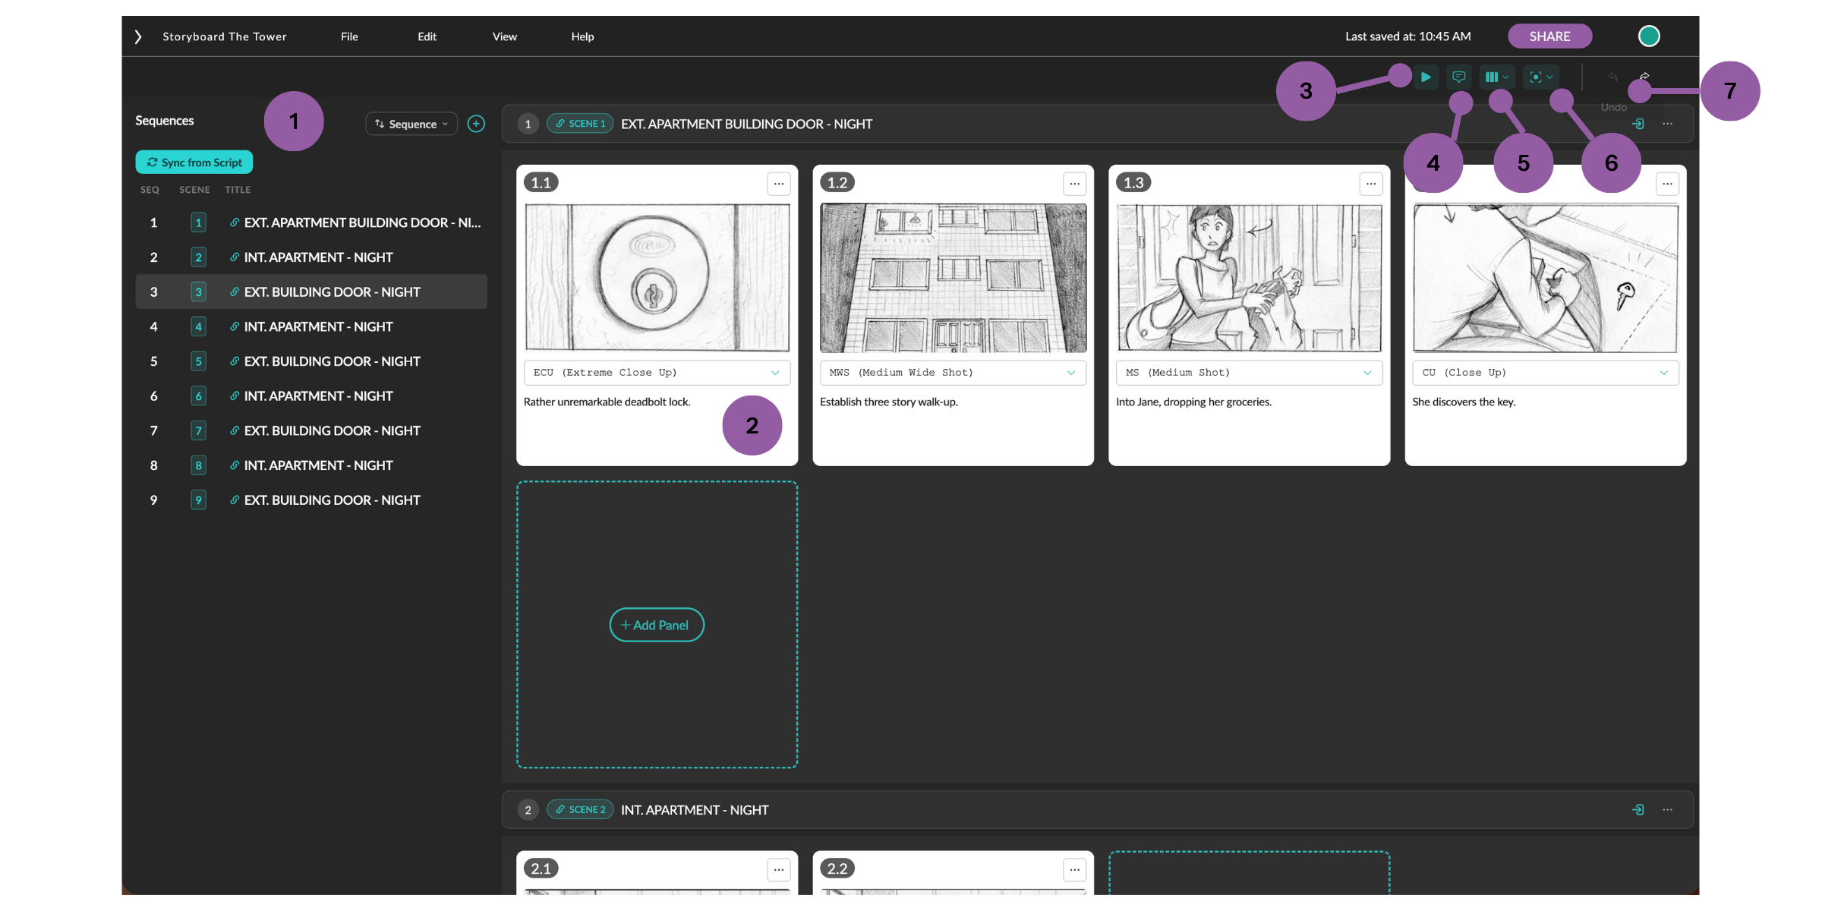The width and height of the screenshot is (1822, 911).
Task: Select sequence 3 EXT. BUILDING DOOR - NIGHT row
Action: [311, 292]
